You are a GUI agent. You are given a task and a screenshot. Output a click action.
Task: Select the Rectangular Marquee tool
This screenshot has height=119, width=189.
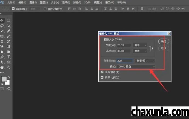coord(8,20)
